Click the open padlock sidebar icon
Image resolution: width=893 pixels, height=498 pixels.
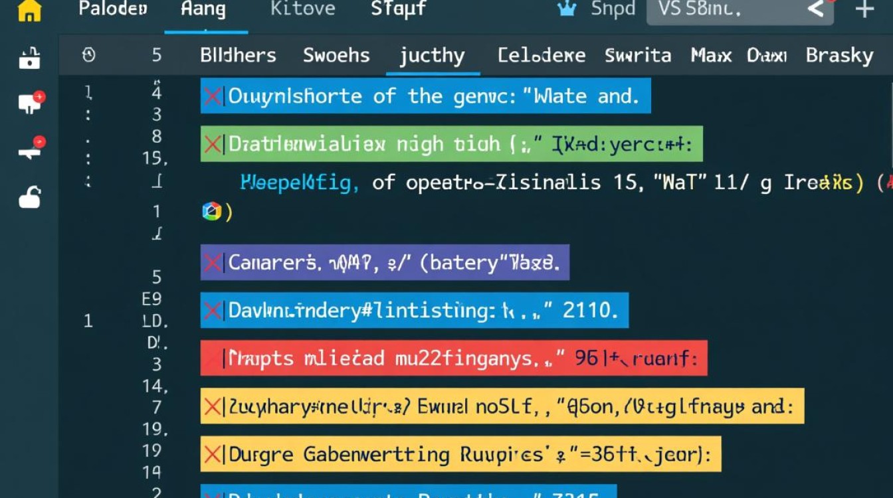point(30,197)
